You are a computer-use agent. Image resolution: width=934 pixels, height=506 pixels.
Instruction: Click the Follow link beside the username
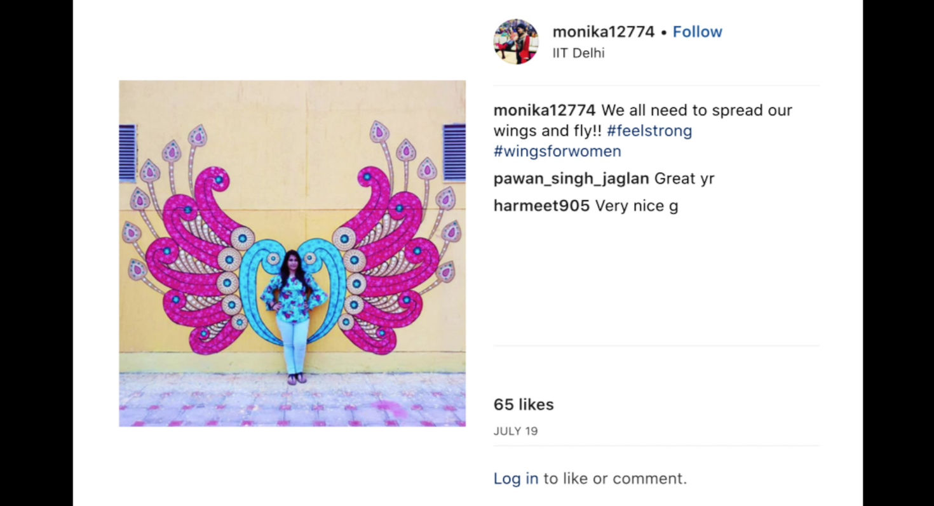tap(697, 32)
